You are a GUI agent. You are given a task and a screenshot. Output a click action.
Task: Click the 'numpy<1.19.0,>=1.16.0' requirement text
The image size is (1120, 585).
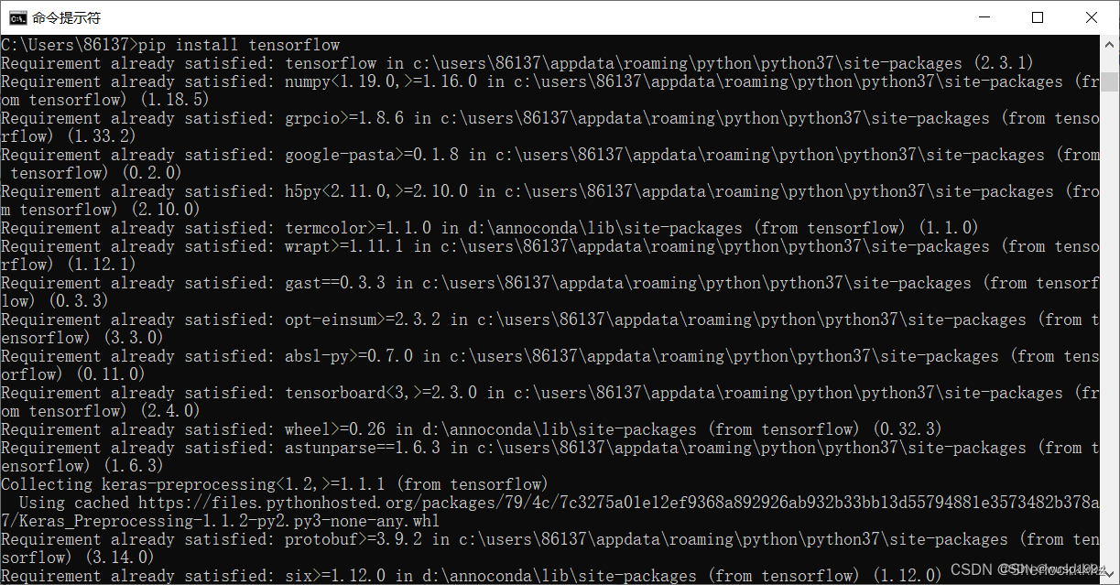pyautogui.click(x=381, y=81)
